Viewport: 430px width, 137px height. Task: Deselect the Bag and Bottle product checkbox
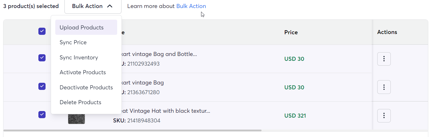click(42, 58)
